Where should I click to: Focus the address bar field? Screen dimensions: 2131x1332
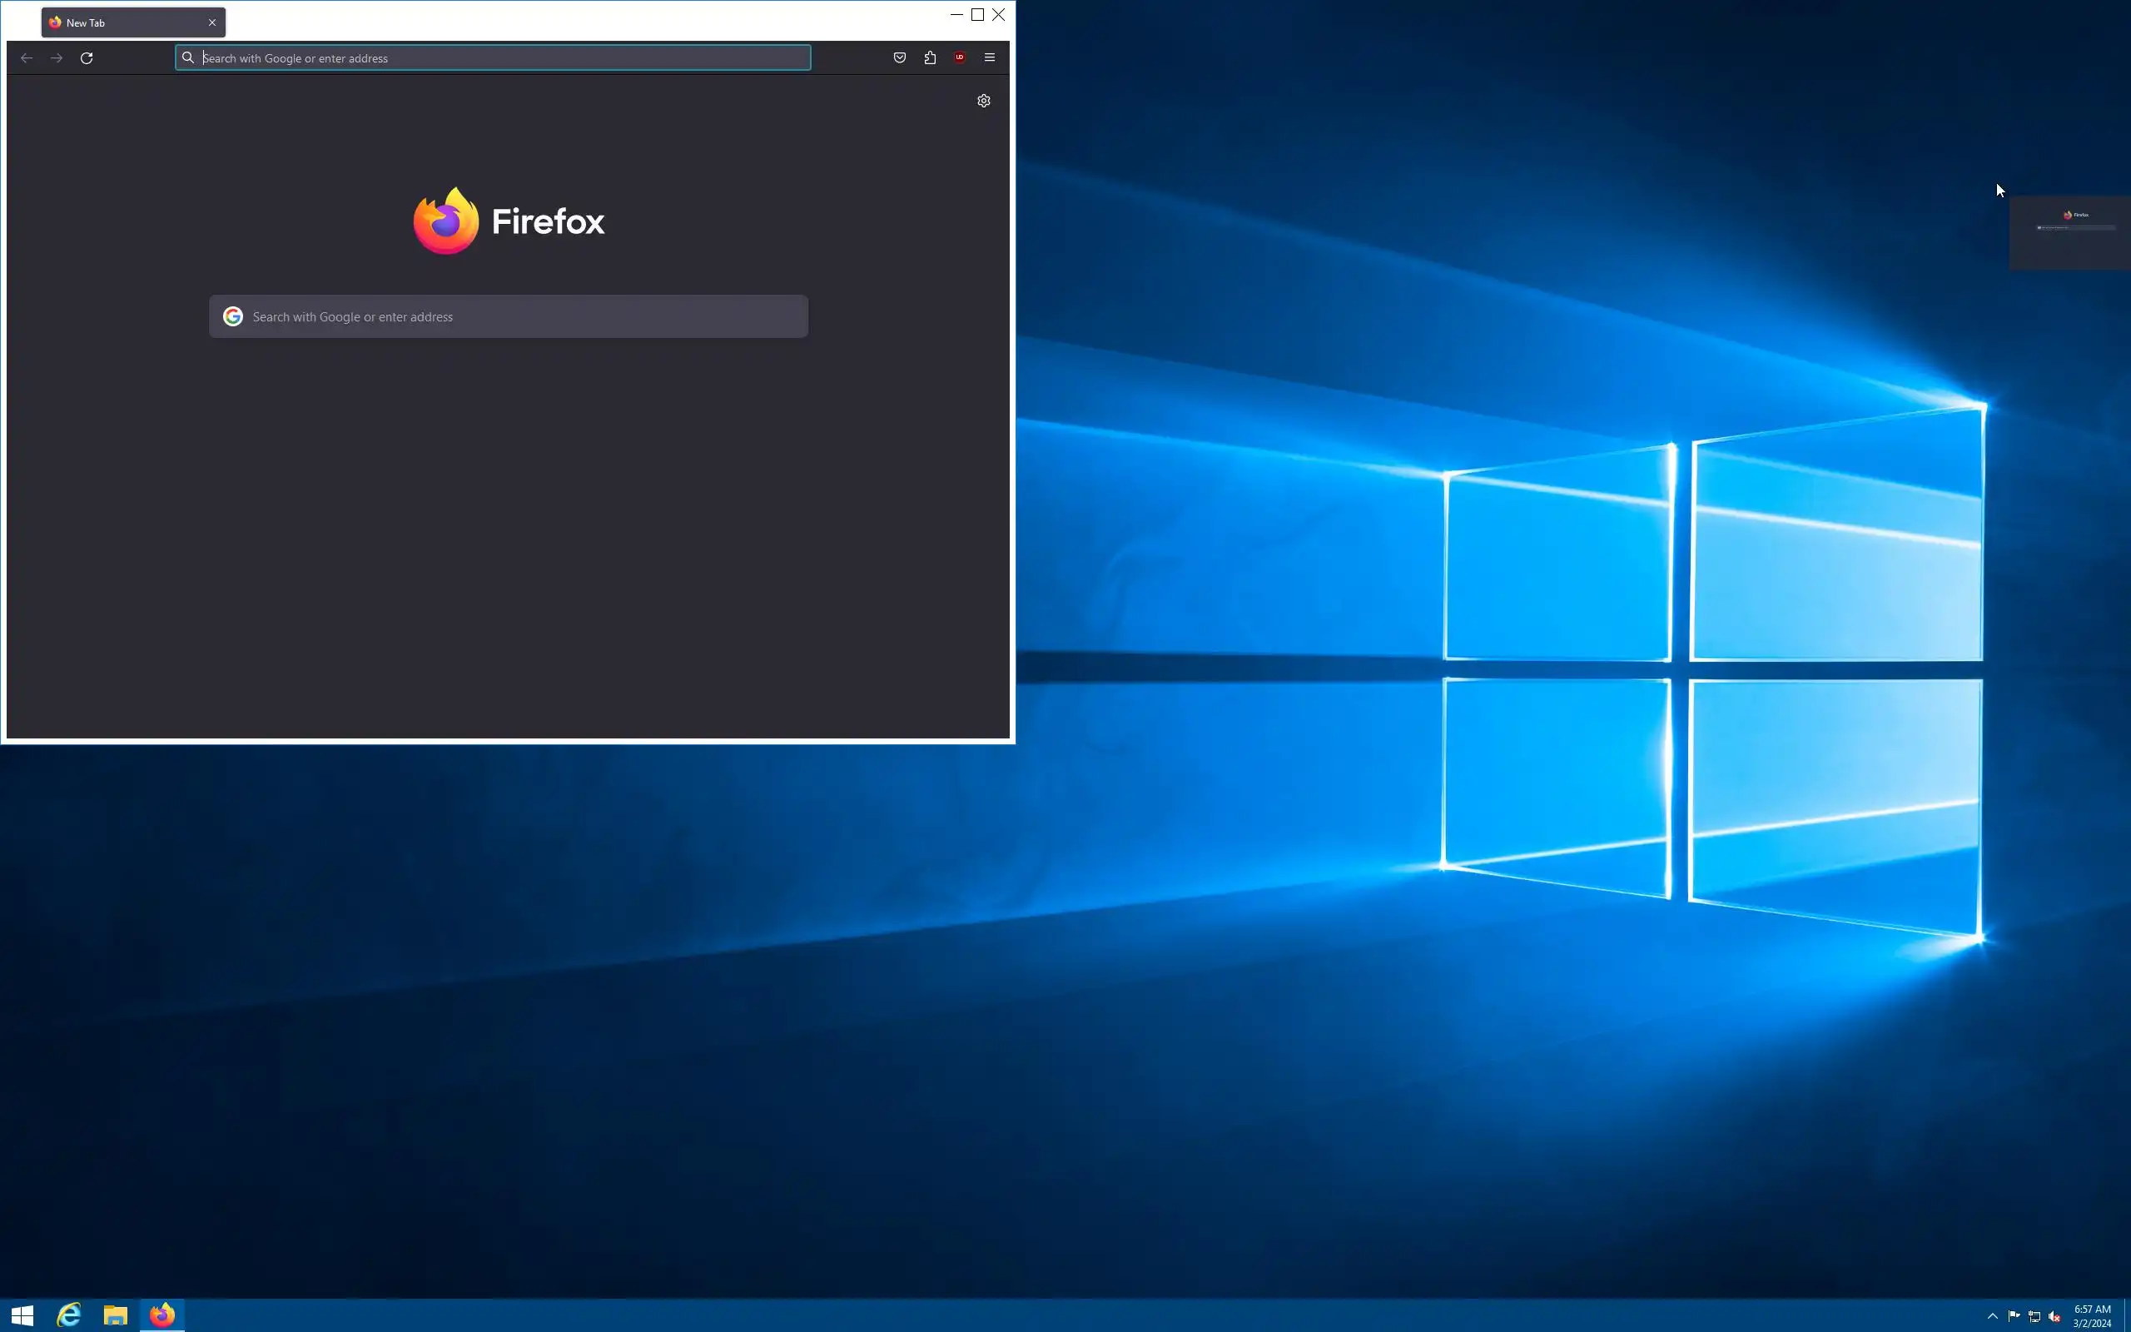[502, 58]
